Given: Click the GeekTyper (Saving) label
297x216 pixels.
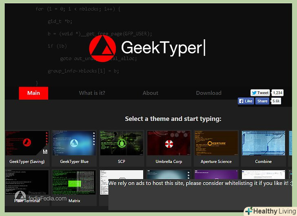Looking at the screenshot, I should [x=27, y=162].
